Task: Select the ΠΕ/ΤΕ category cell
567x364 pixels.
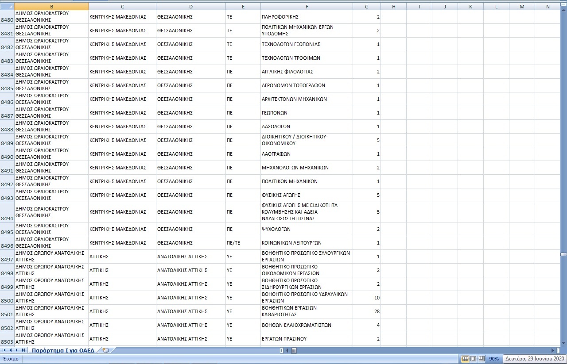Action: (243, 243)
